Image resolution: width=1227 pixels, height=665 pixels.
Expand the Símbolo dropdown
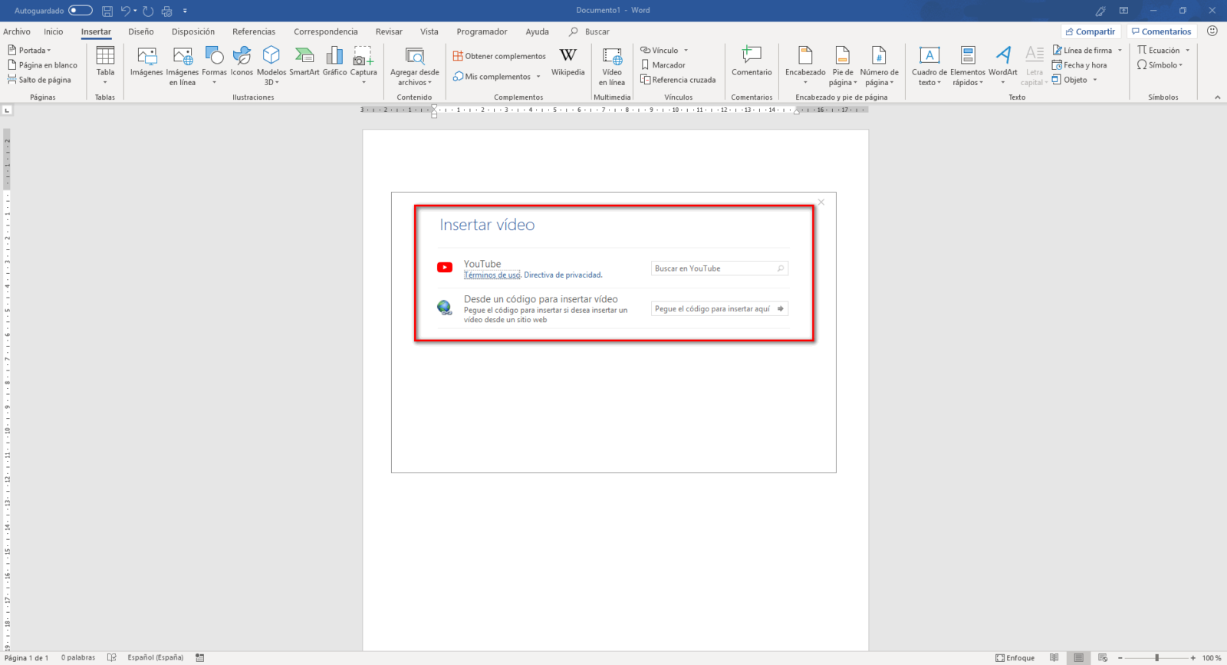click(1163, 65)
